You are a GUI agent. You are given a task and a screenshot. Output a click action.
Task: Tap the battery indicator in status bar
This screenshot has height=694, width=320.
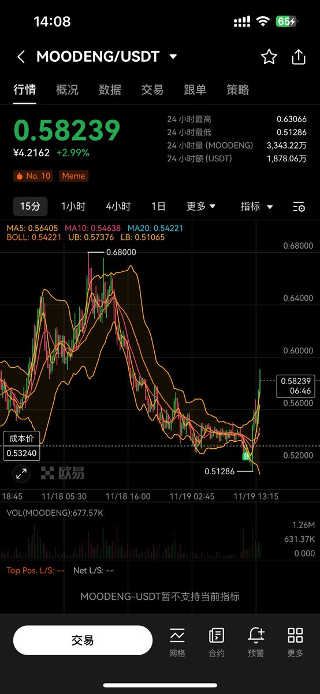(287, 22)
